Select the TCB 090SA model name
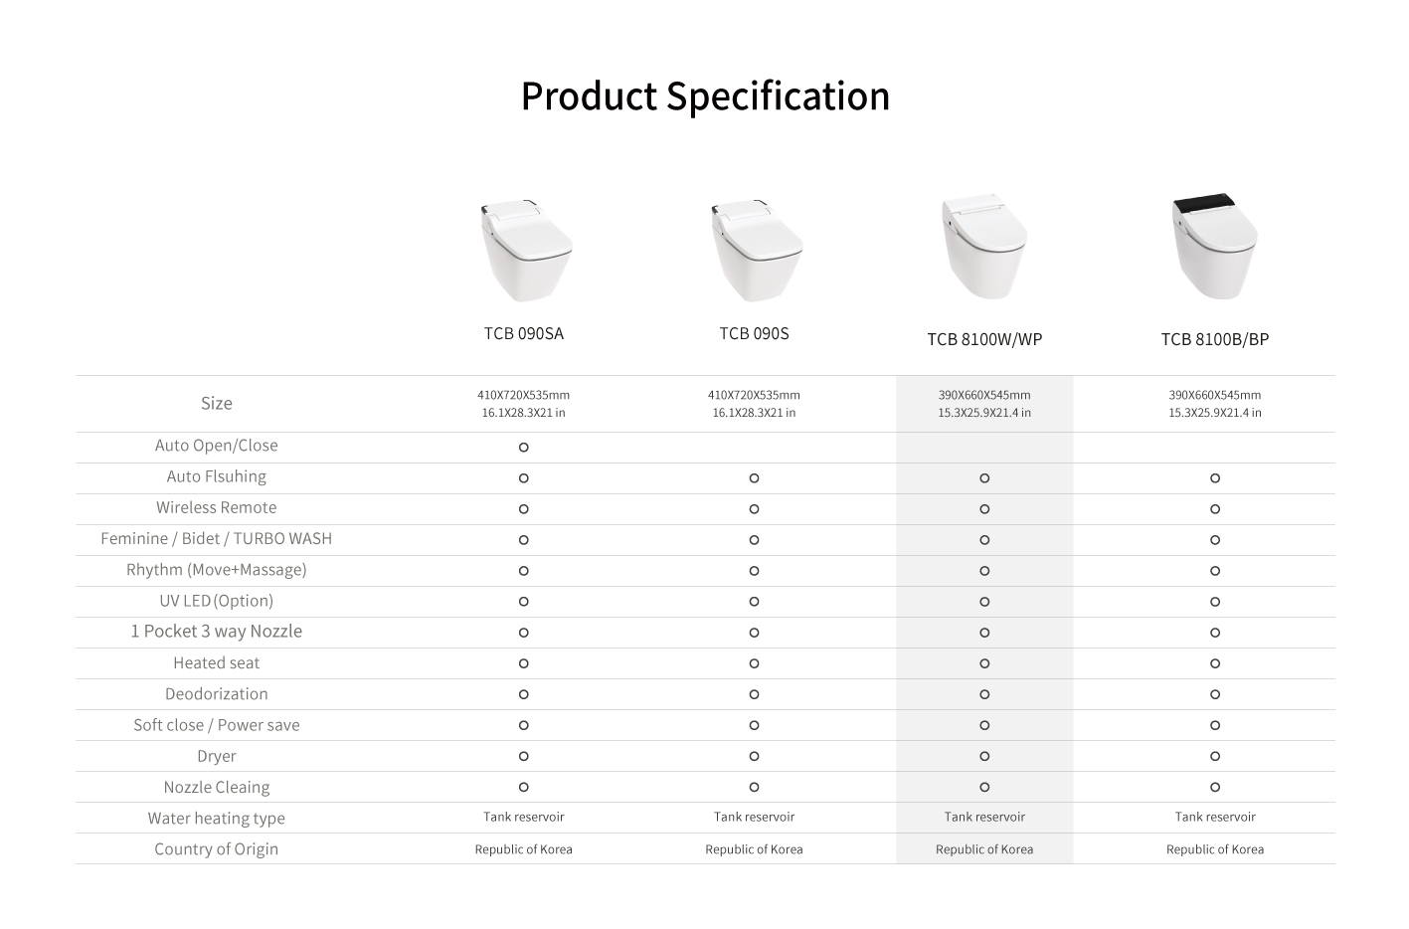Viewport: 1409px width, 929px height. (524, 333)
